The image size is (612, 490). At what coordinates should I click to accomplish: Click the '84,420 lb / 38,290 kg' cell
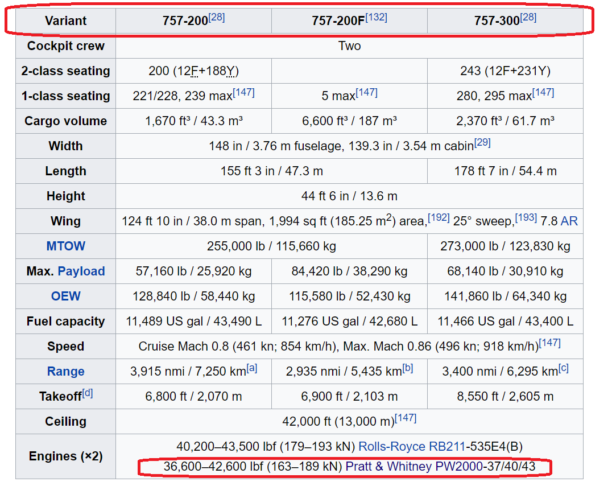click(349, 271)
